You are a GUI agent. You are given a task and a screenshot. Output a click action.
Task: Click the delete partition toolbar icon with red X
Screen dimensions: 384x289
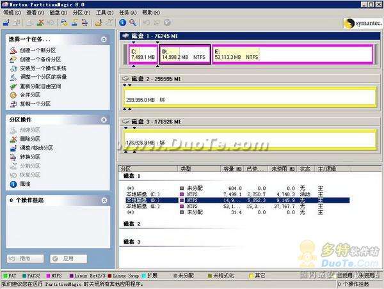click(40, 22)
